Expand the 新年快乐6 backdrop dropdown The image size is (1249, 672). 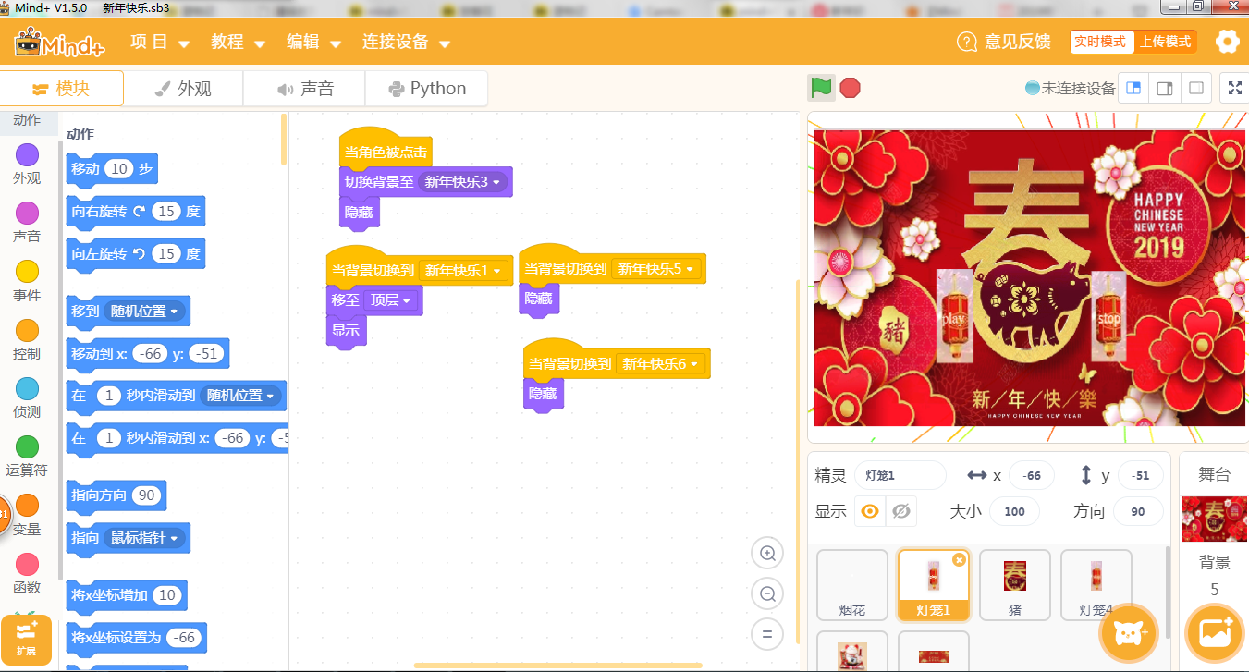[661, 364]
